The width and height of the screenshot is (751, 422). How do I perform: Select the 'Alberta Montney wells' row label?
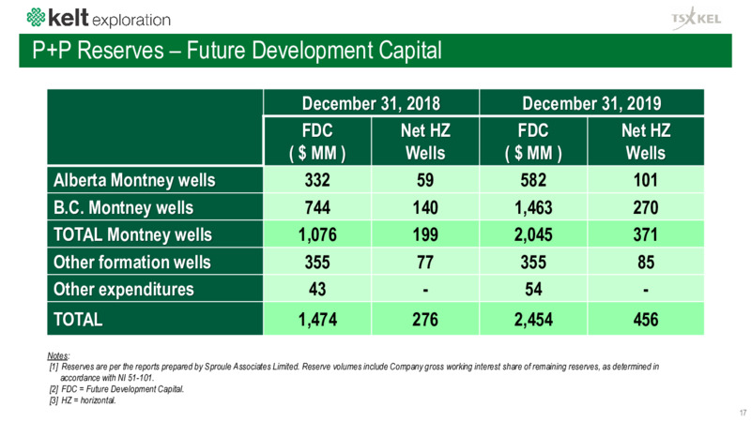134,180
